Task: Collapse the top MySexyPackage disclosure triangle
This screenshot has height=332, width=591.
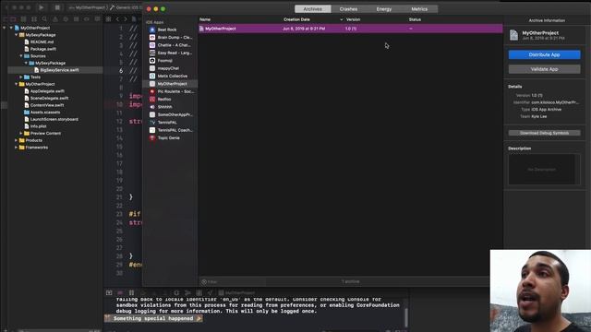Action: (x=17, y=35)
